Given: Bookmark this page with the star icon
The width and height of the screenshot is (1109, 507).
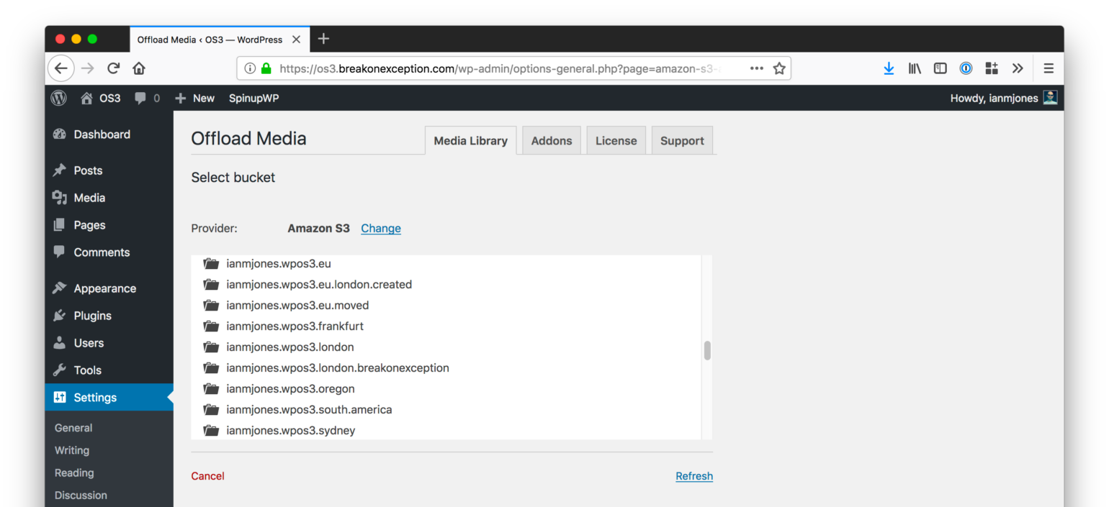Looking at the screenshot, I should [x=778, y=68].
